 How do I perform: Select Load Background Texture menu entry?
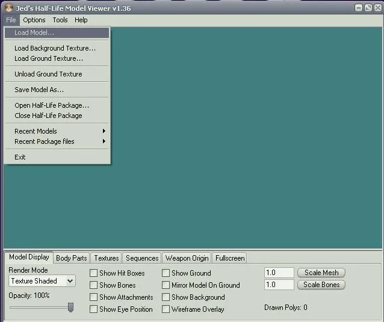(55, 48)
